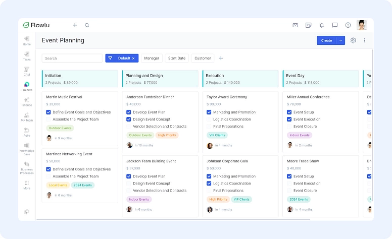Open the Start Date filter dropdown

point(177,58)
